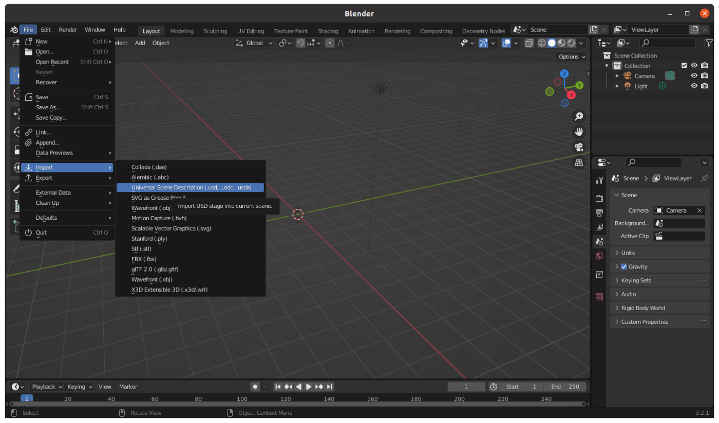The height and width of the screenshot is (423, 719).
Task: Click the Z axis on the navigation gizmo
Action: tap(564, 74)
